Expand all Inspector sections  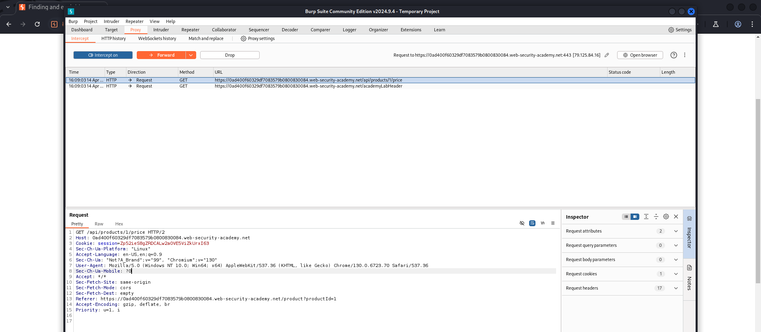646,217
